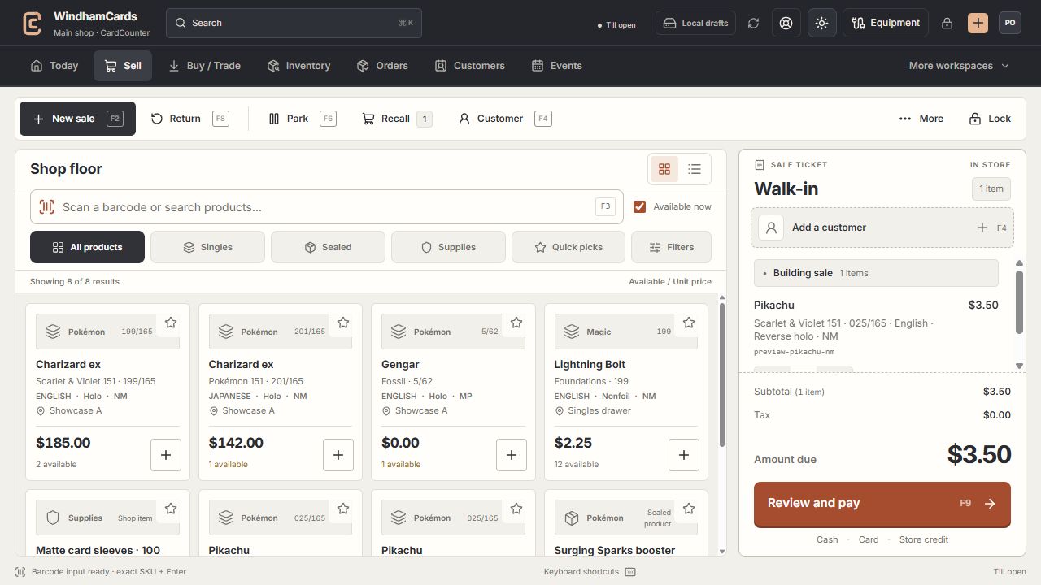Click the Card payment option label

pyautogui.click(x=869, y=539)
